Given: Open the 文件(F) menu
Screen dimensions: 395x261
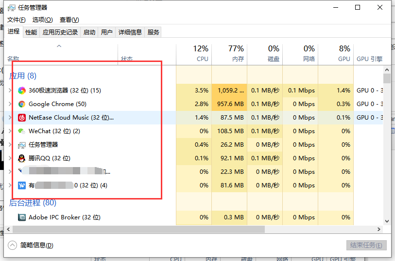Looking at the screenshot, I should point(16,20).
